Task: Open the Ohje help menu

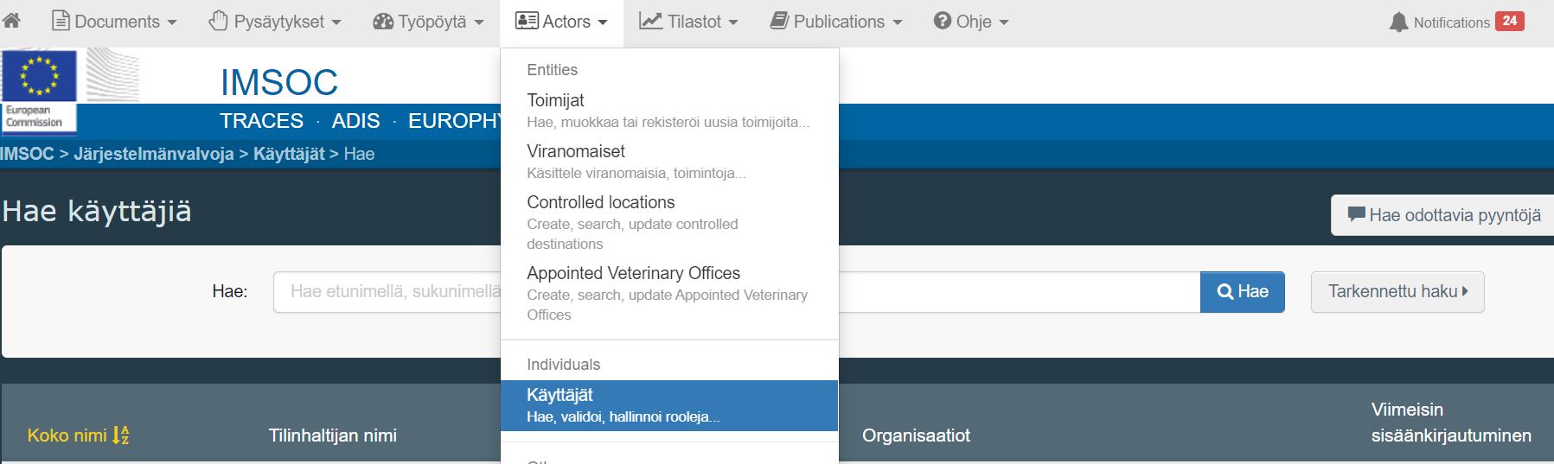Action: tap(971, 22)
